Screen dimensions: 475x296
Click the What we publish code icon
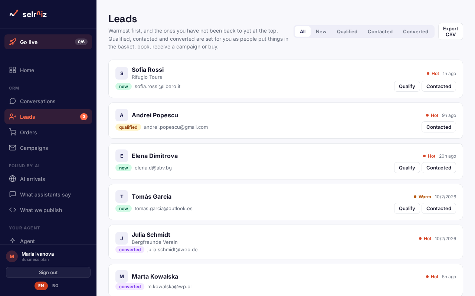13,210
